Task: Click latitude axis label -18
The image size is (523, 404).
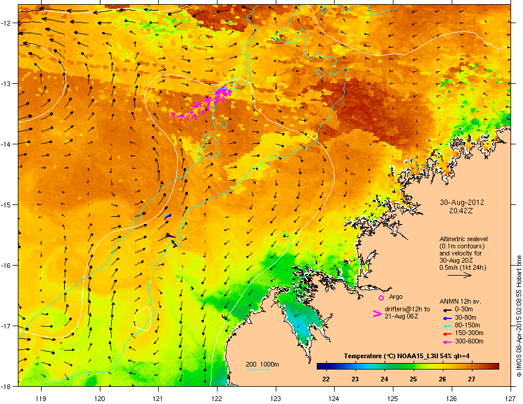Action: pyautogui.click(x=7, y=386)
